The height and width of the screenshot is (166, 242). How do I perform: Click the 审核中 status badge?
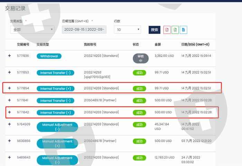click(141, 58)
